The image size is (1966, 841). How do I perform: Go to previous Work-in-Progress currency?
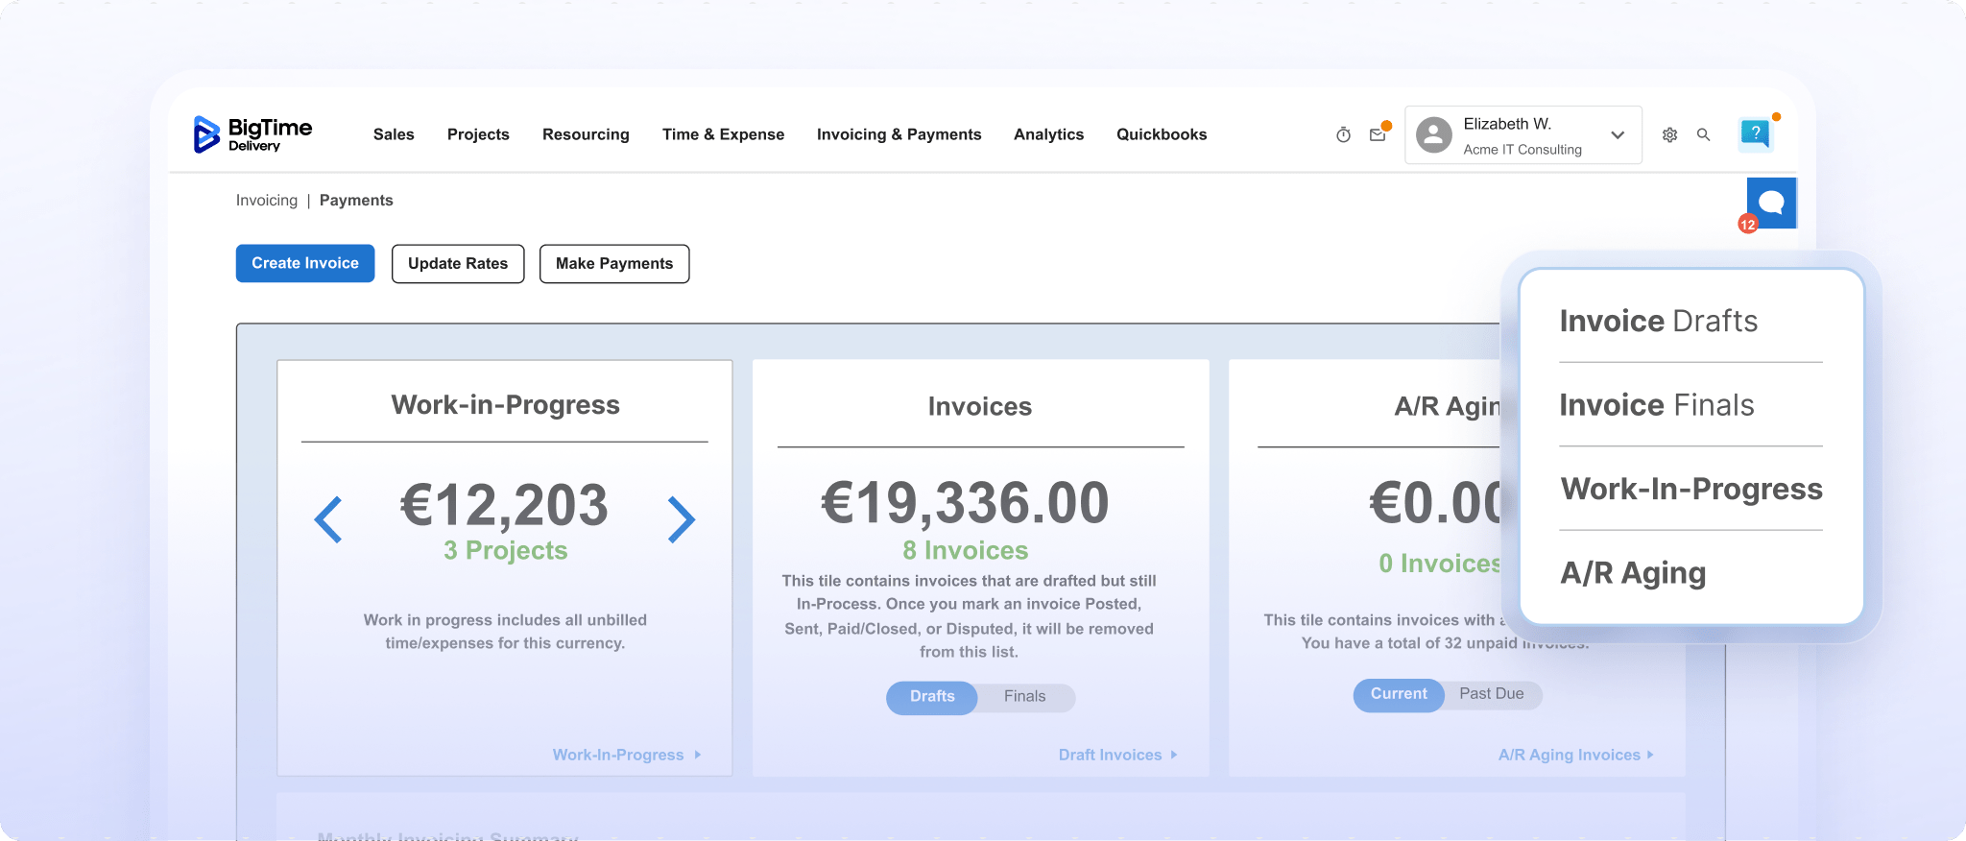[x=328, y=519]
